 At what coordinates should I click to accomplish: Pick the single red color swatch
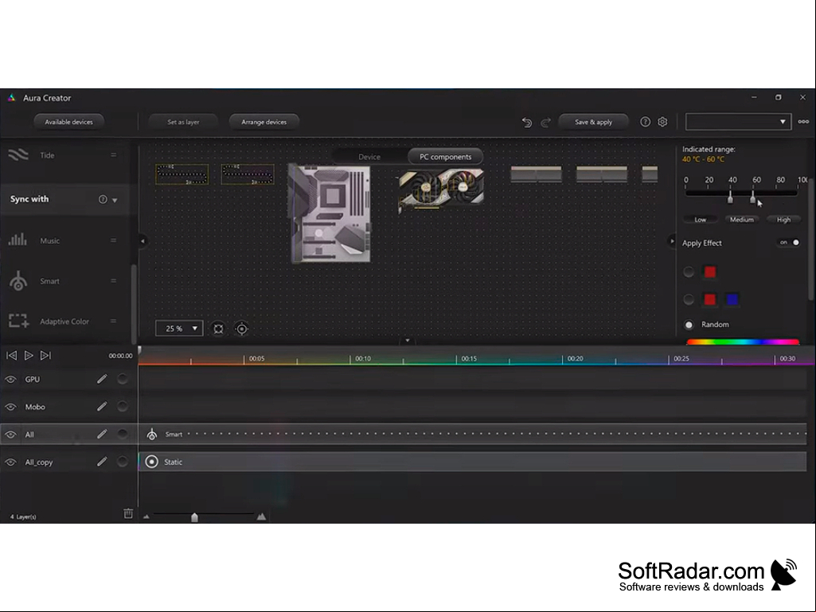click(x=710, y=271)
